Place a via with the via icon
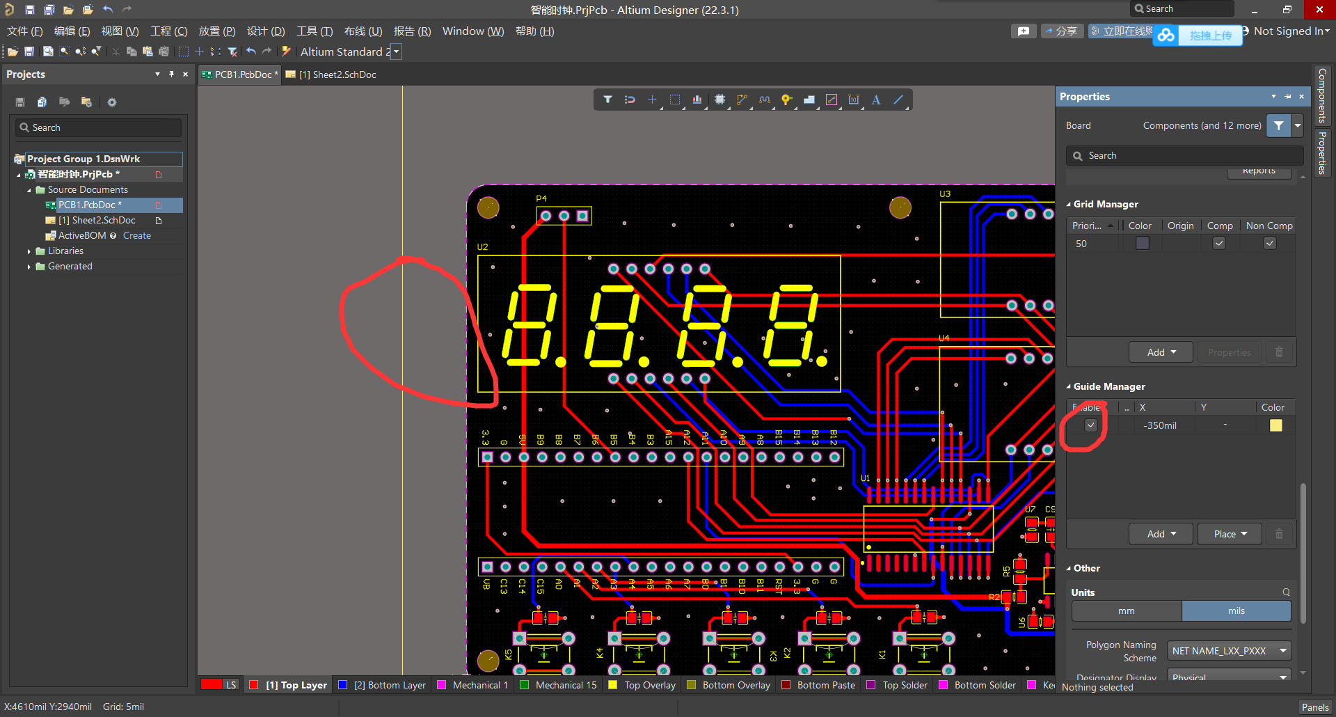This screenshot has width=1336, height=717. (786, 100)
